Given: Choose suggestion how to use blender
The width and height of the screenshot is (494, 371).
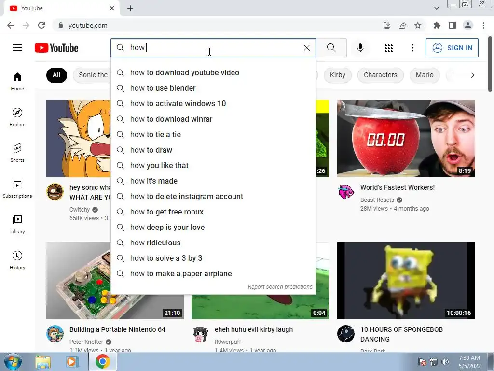Looking at the screenshot, I should [x=213, y=88].
